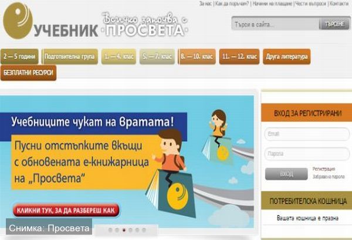Click the gray 'ВХОД' login button
This screenshot has width=352, height=240.
coord(286,174)
